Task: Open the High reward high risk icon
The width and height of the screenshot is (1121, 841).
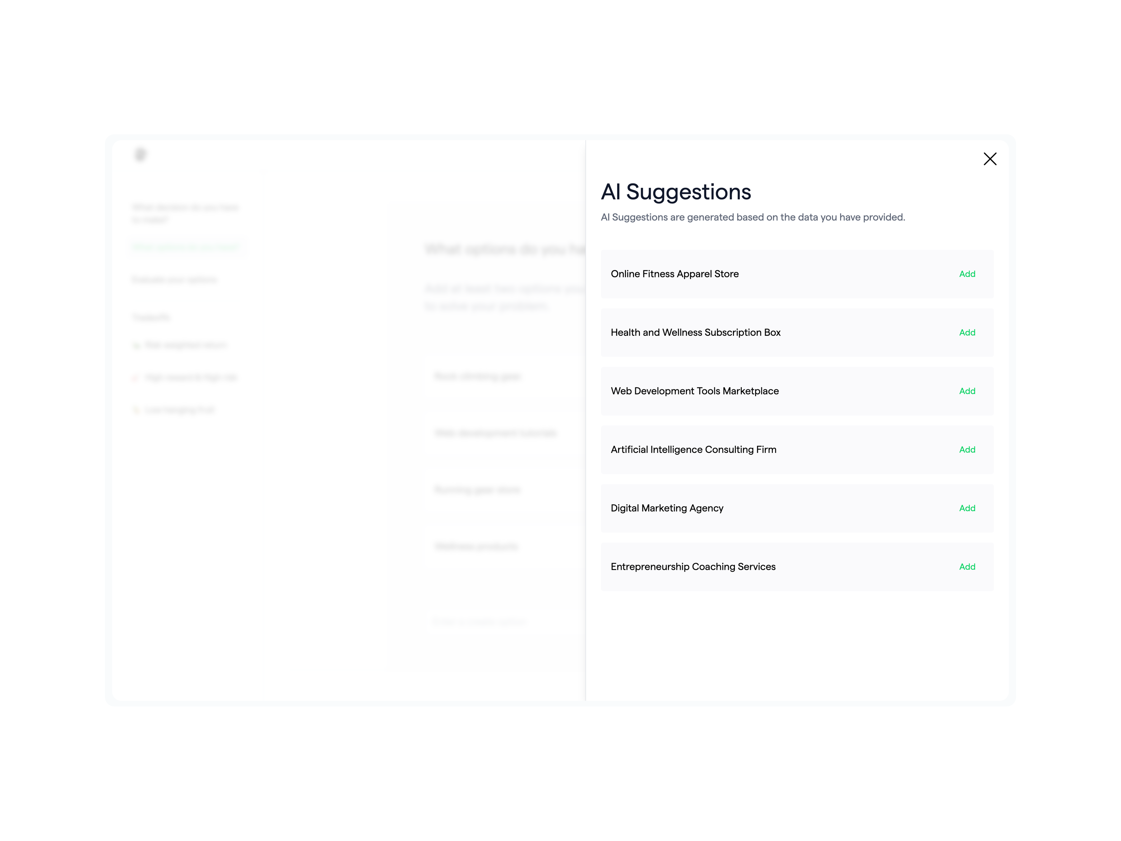Action: coord(135,378)
